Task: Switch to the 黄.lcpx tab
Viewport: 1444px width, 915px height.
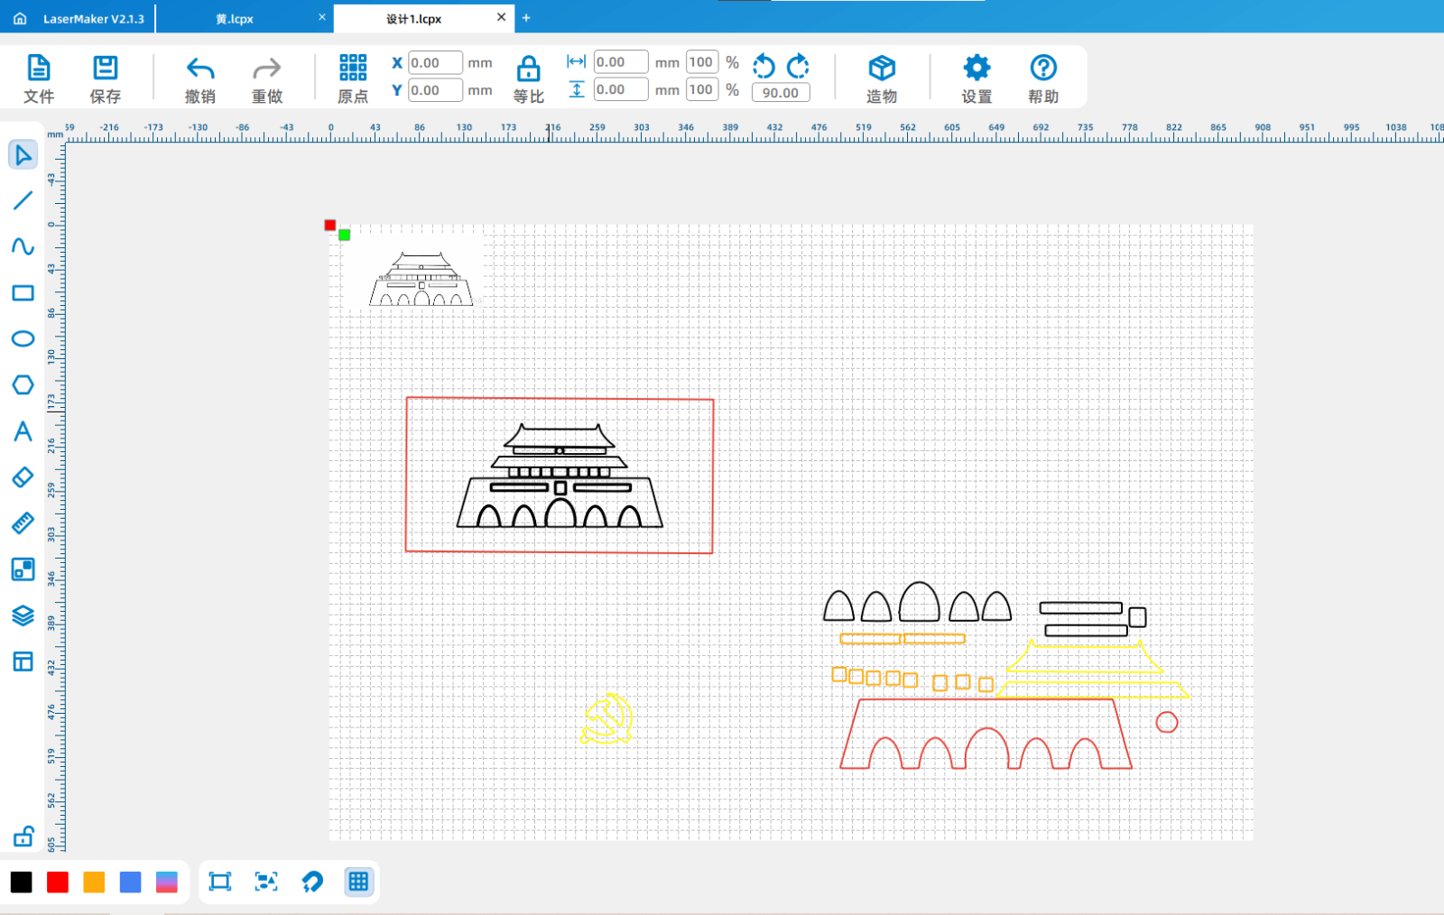Action: 236,19
